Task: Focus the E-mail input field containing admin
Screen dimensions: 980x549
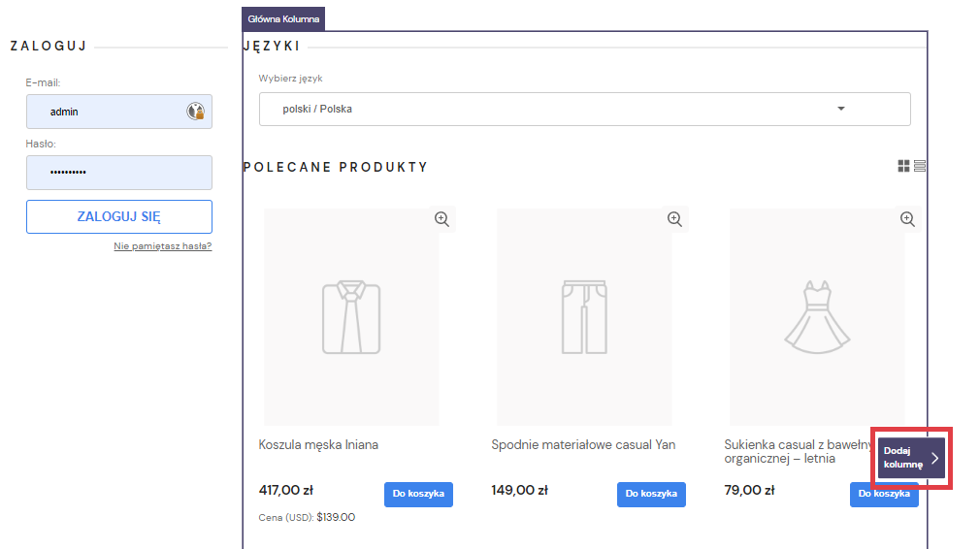Action: (107, 112)
